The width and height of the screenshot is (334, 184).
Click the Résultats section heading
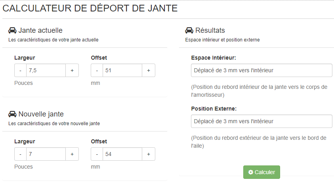pos(210,30)
